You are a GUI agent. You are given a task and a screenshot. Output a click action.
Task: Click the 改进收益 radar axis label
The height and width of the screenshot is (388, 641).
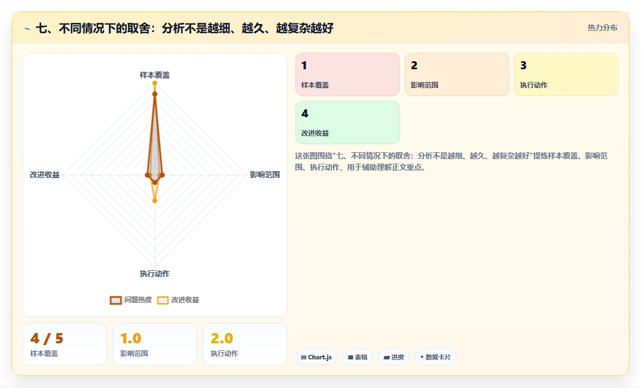(45, 175)
